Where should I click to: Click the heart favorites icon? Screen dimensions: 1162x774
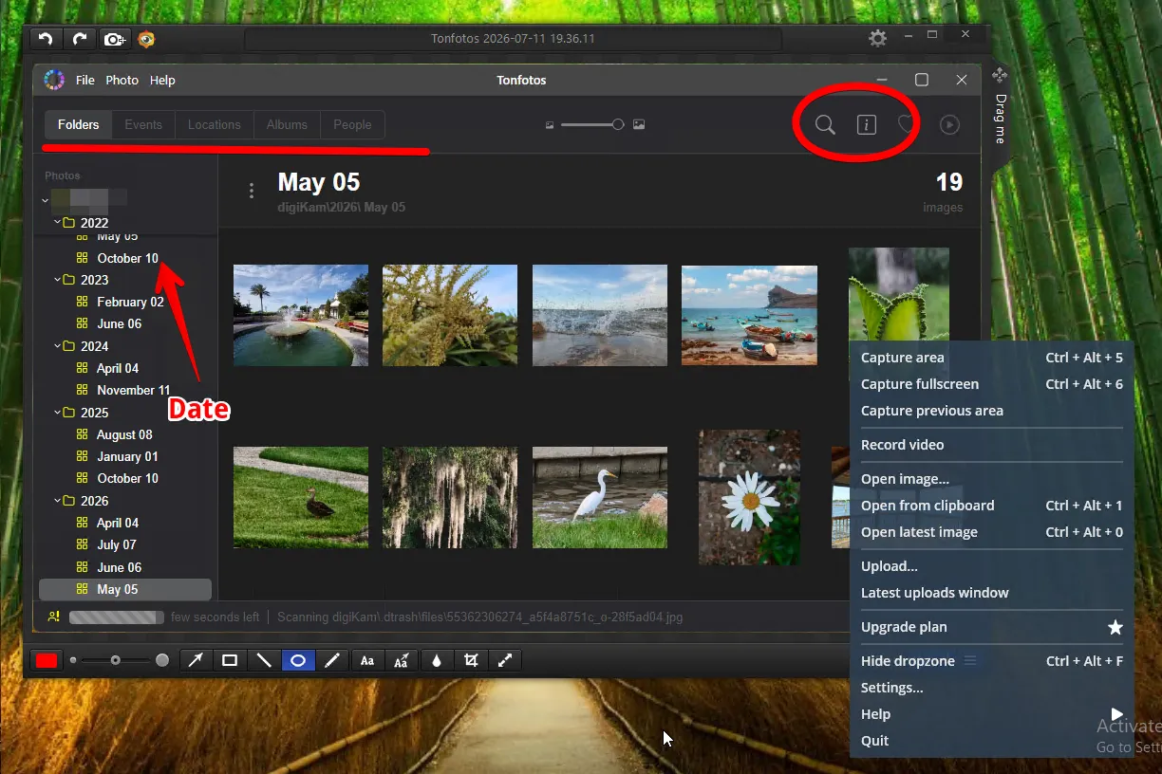[x=907, y=124]
